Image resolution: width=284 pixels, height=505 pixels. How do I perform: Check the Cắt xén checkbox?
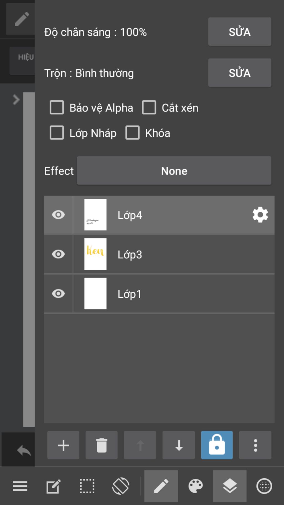(149, 107)
